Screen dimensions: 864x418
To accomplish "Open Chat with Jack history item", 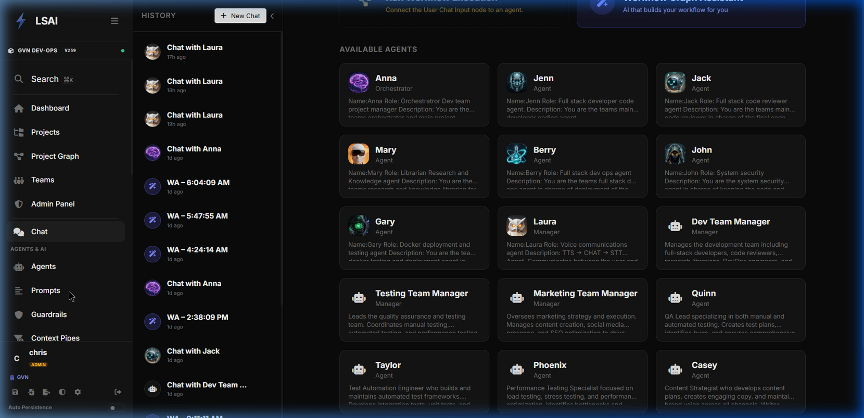I will pyautogui.click(x=207, y=355).
